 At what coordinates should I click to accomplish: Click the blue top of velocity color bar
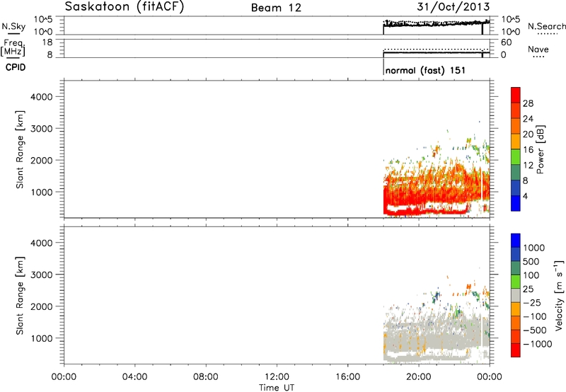516,241
